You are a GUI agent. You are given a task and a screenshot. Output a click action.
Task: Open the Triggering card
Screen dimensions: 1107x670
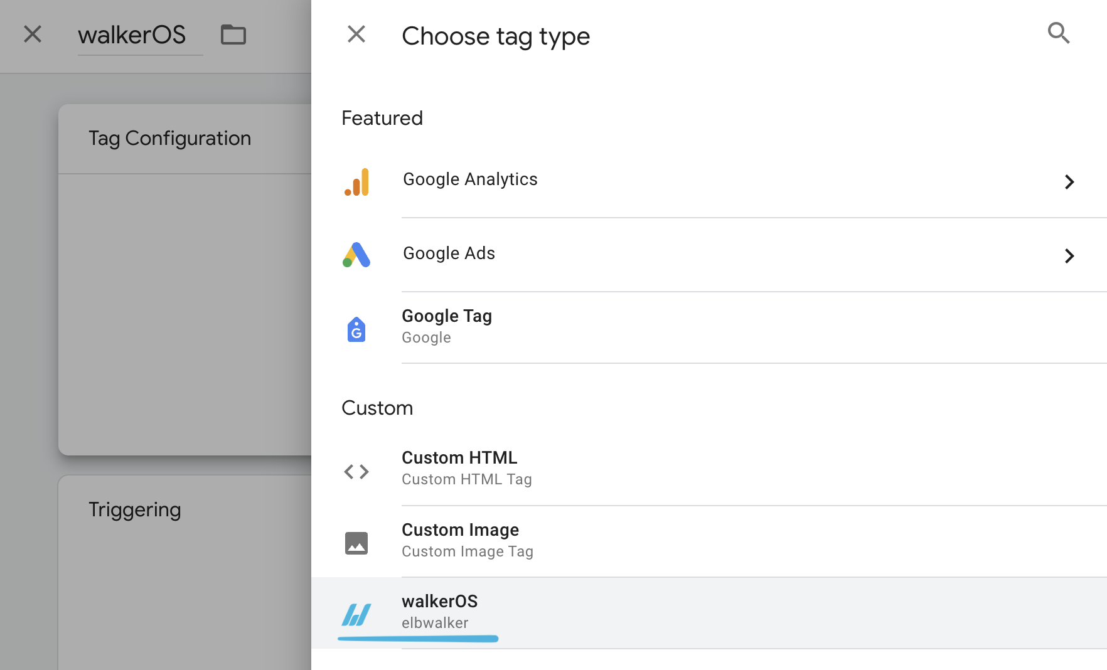pos(185,573)
